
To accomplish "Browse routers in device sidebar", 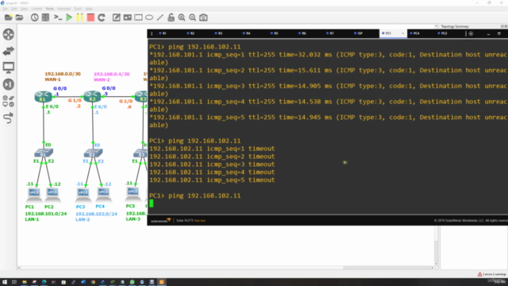I will click(9, 34).
